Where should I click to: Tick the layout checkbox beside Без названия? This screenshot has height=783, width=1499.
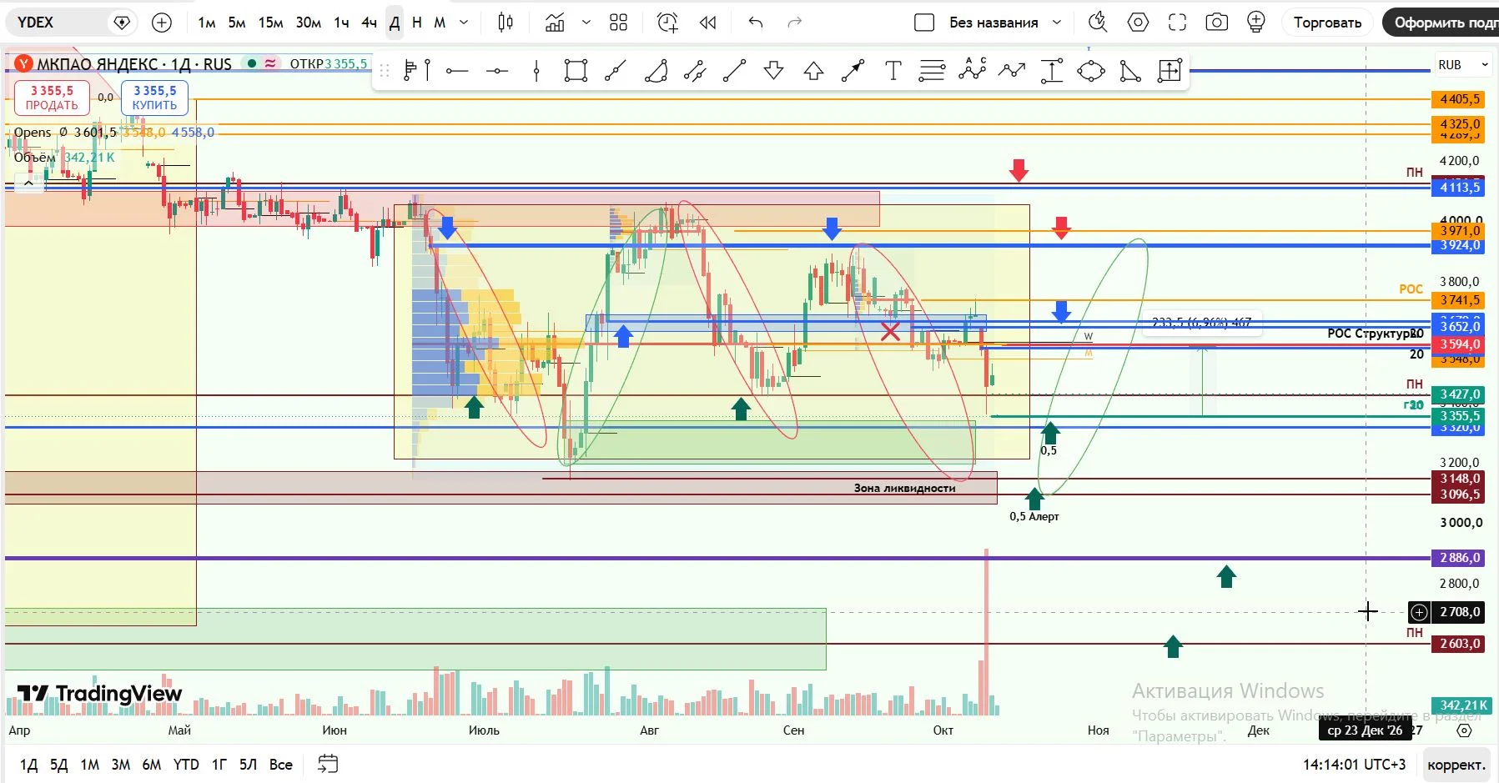tap(924, 23)
